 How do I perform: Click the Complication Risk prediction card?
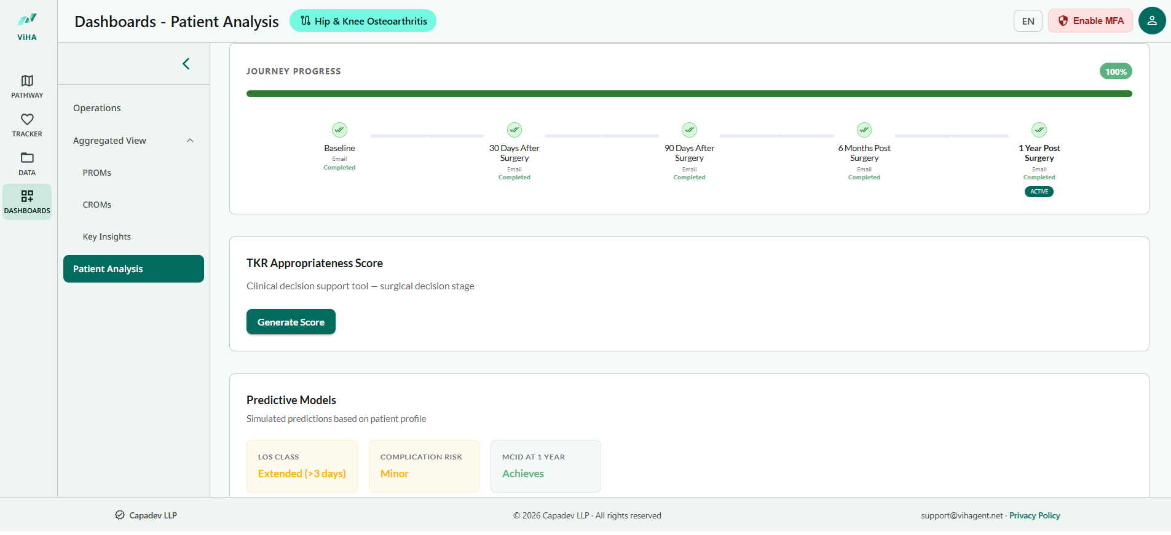[x=424, y=466]
